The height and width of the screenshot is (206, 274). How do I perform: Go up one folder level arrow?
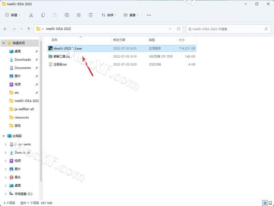point(29,29)
